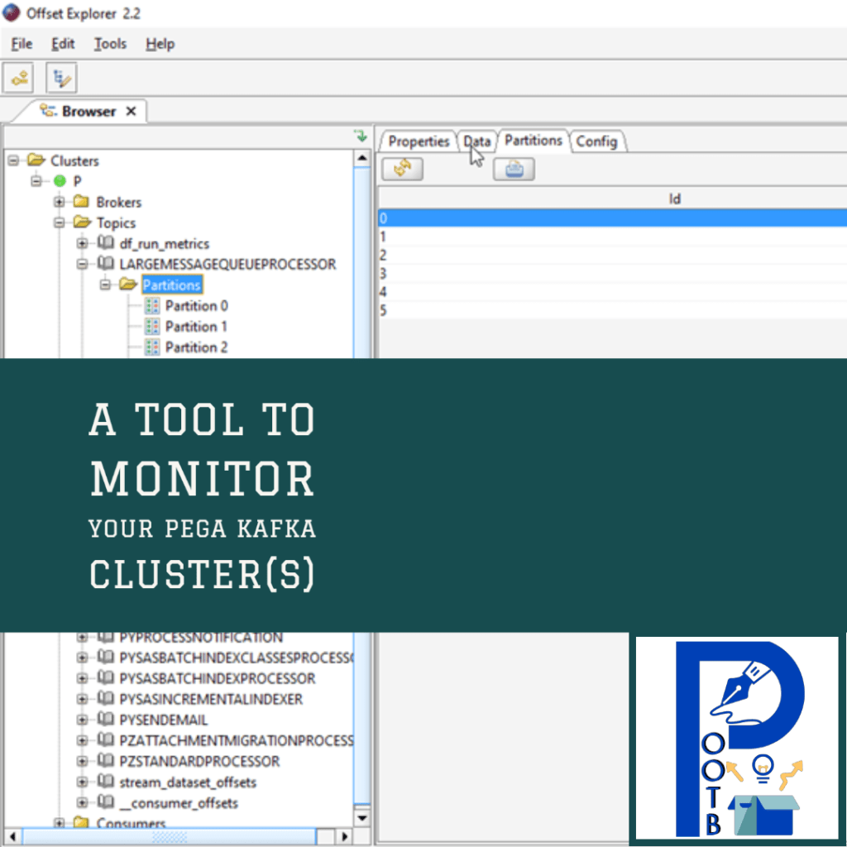The height and width of the screenshot is (847, 847).
Task: Click the tree view toolbar icon
Action: coord(61,79)
